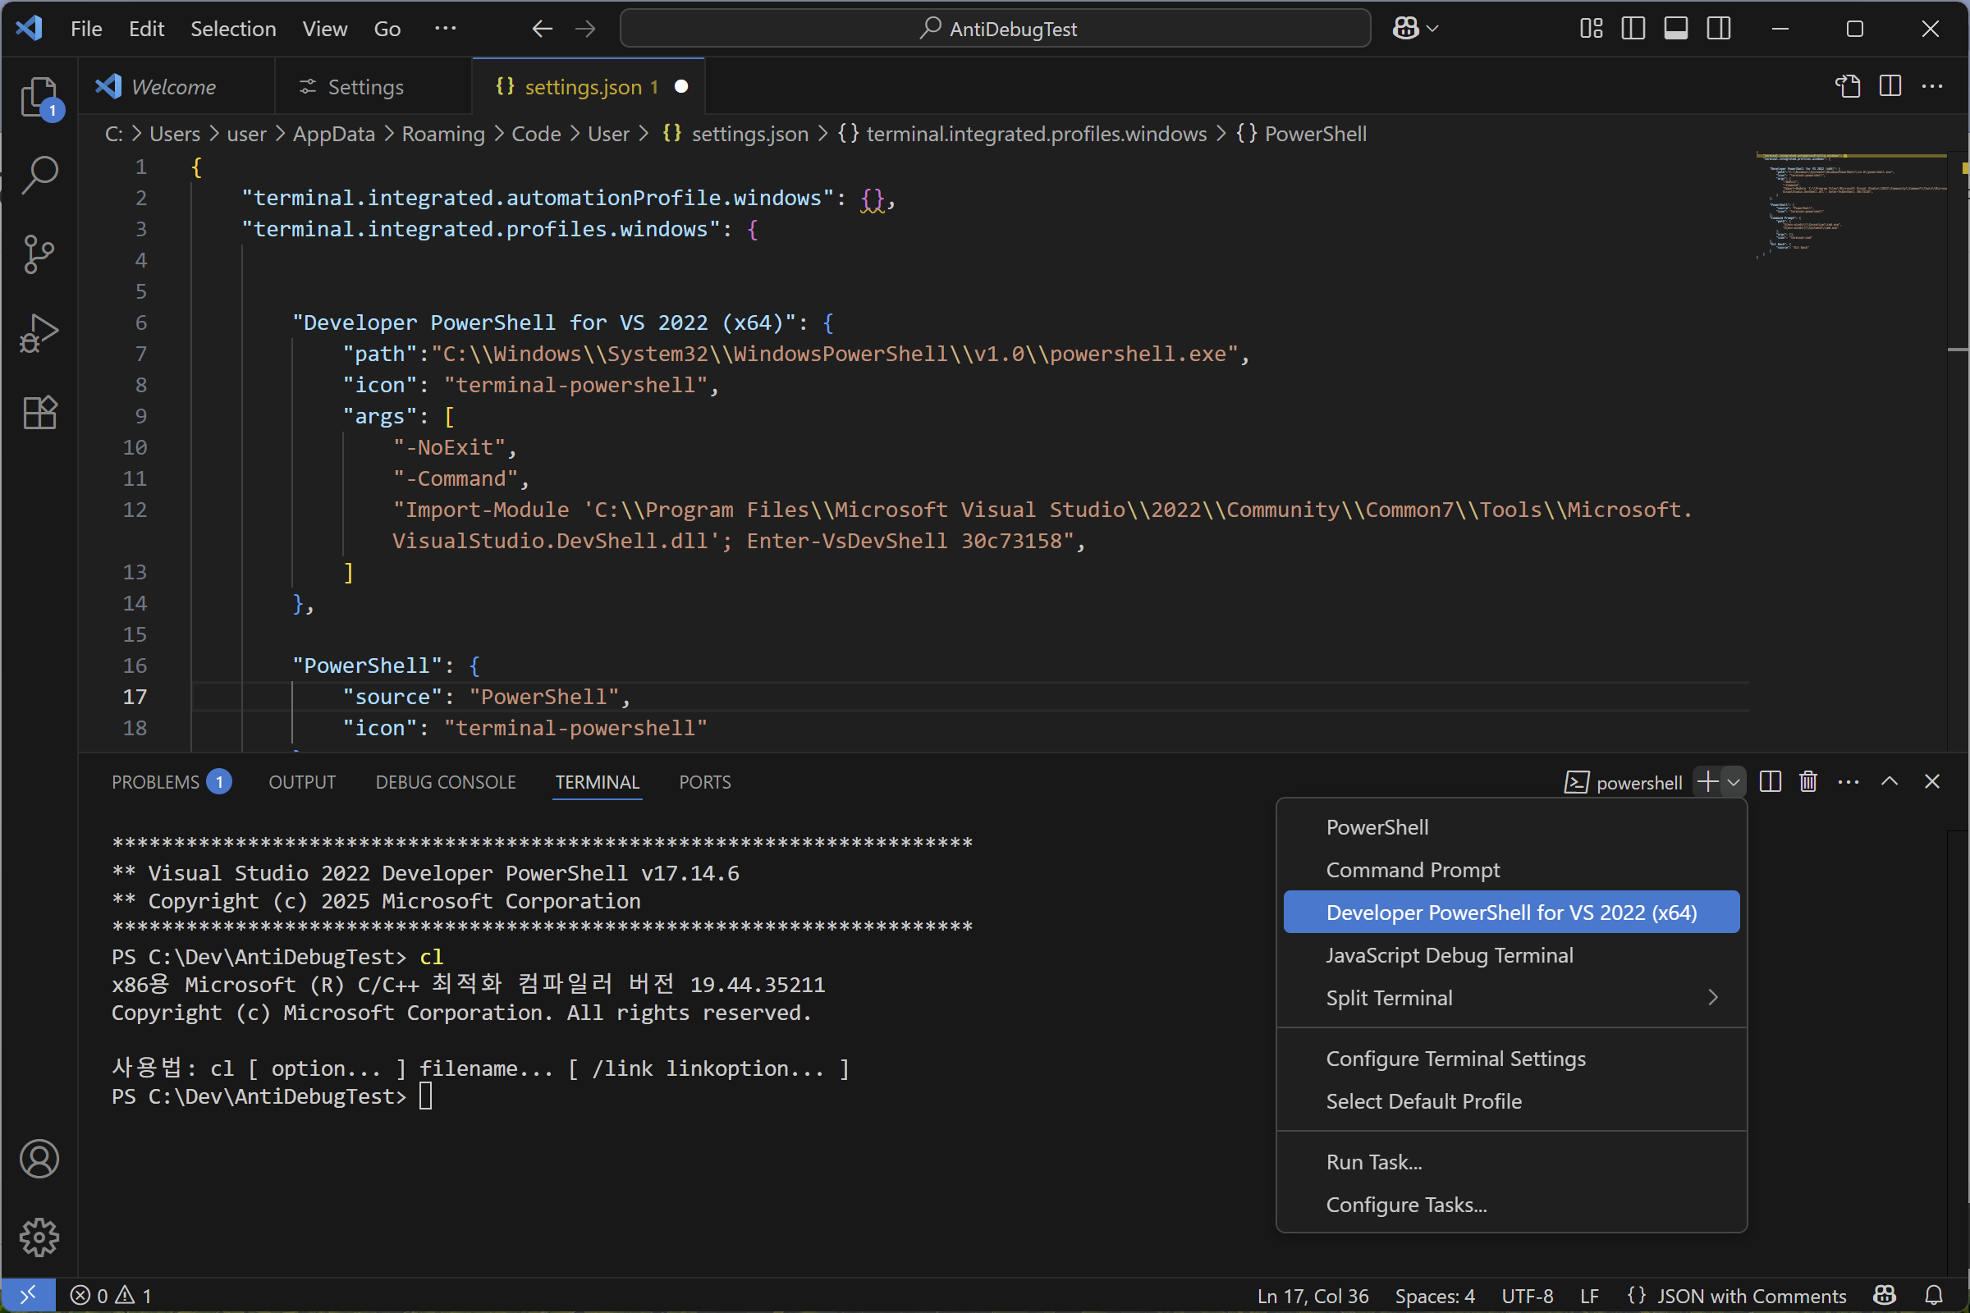Image resolution: width=1970 pixels, height=1313 pixels.
Task: Click the editor minimap preview
Action: pos(1850,205)
